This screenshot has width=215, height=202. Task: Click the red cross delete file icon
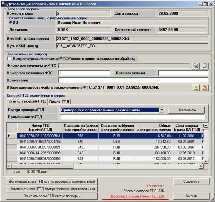point(205,87)
